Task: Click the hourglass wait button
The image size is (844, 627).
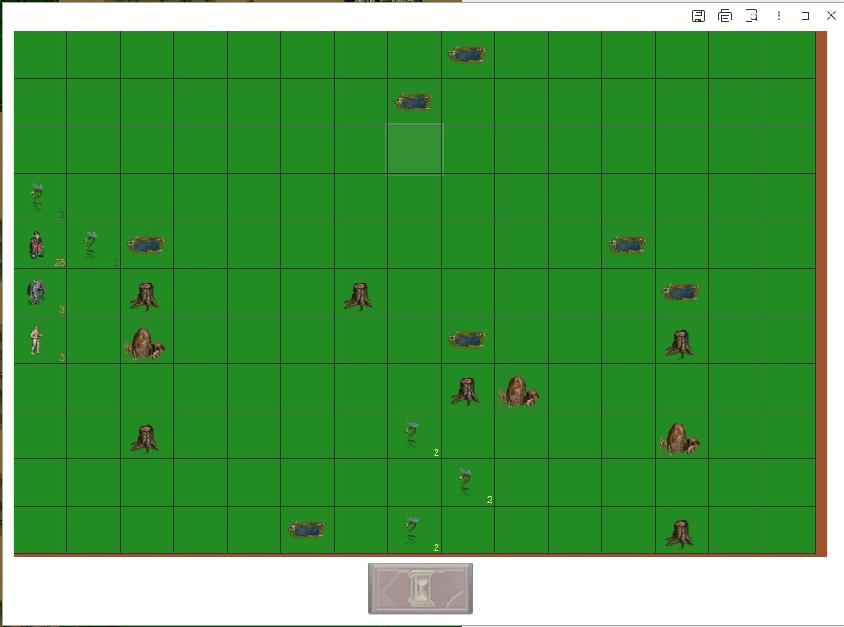Action: click(x=420, y=588)
